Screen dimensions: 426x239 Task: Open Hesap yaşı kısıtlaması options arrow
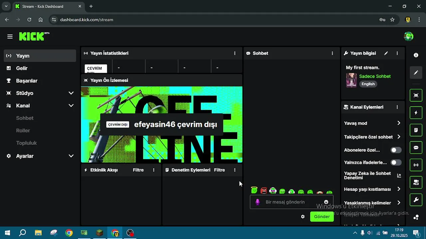coord(399,189)
